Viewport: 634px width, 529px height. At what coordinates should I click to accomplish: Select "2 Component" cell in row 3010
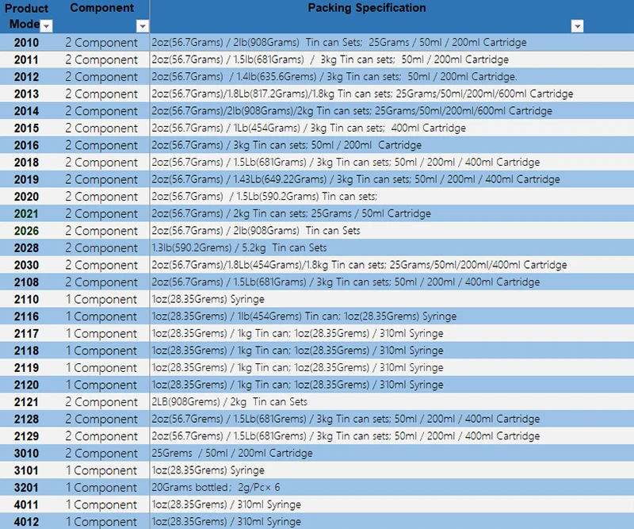pyautogui.click(x=101, y=453)
